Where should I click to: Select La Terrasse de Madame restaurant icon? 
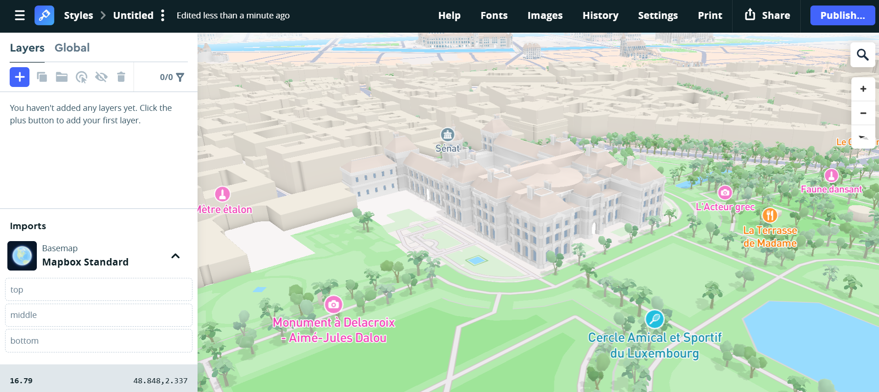click(770, 215)
